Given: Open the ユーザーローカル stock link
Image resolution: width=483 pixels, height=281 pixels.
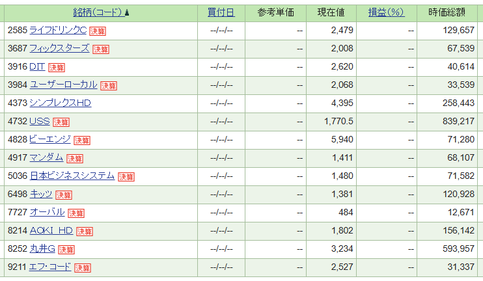Looking at the screenshot, I should coord(63,85).
